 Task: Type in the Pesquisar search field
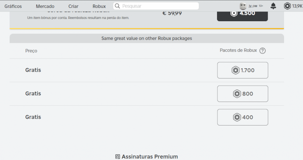click(x=159, y=6)
